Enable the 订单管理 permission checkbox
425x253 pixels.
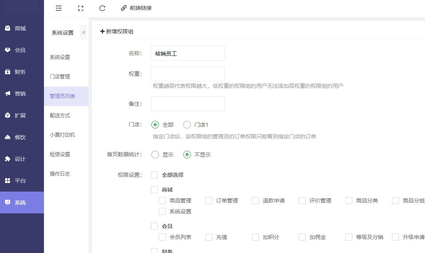209,201
